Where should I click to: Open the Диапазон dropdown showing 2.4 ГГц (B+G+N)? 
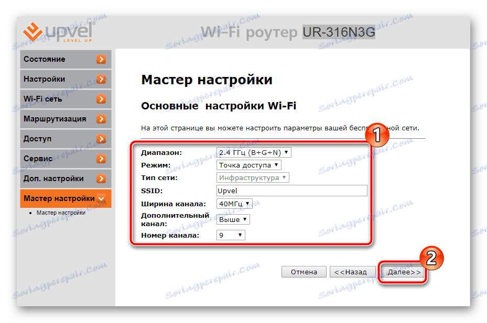point(254,152)
